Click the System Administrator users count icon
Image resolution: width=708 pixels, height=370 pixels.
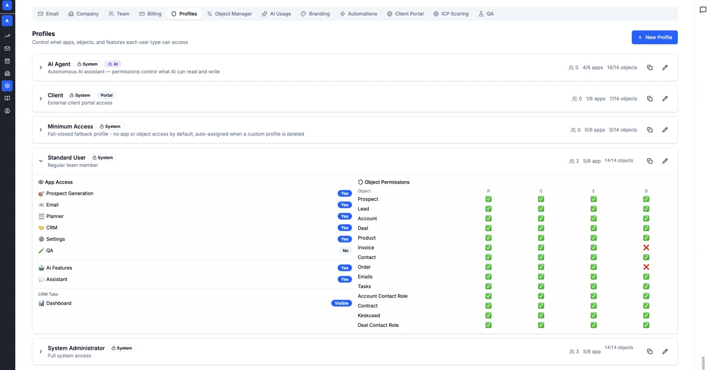point(572,352)
